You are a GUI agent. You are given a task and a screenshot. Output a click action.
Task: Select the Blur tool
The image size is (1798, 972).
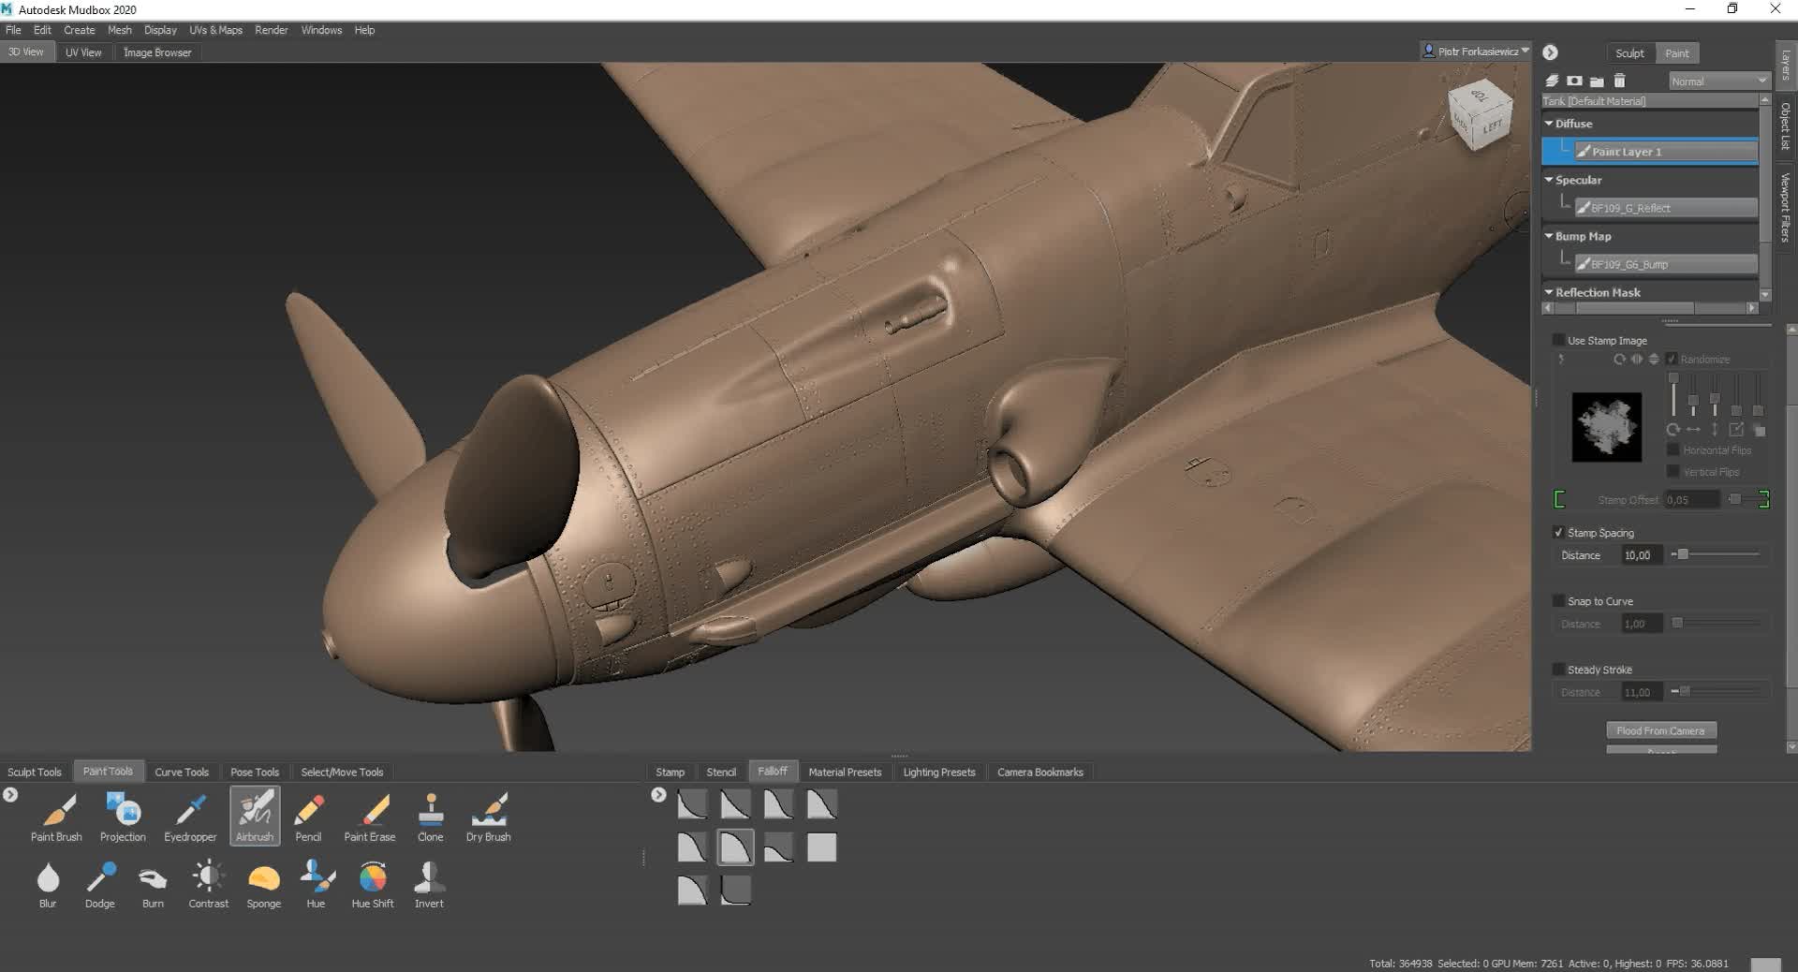pyautogui.click(x=48, y=880)
